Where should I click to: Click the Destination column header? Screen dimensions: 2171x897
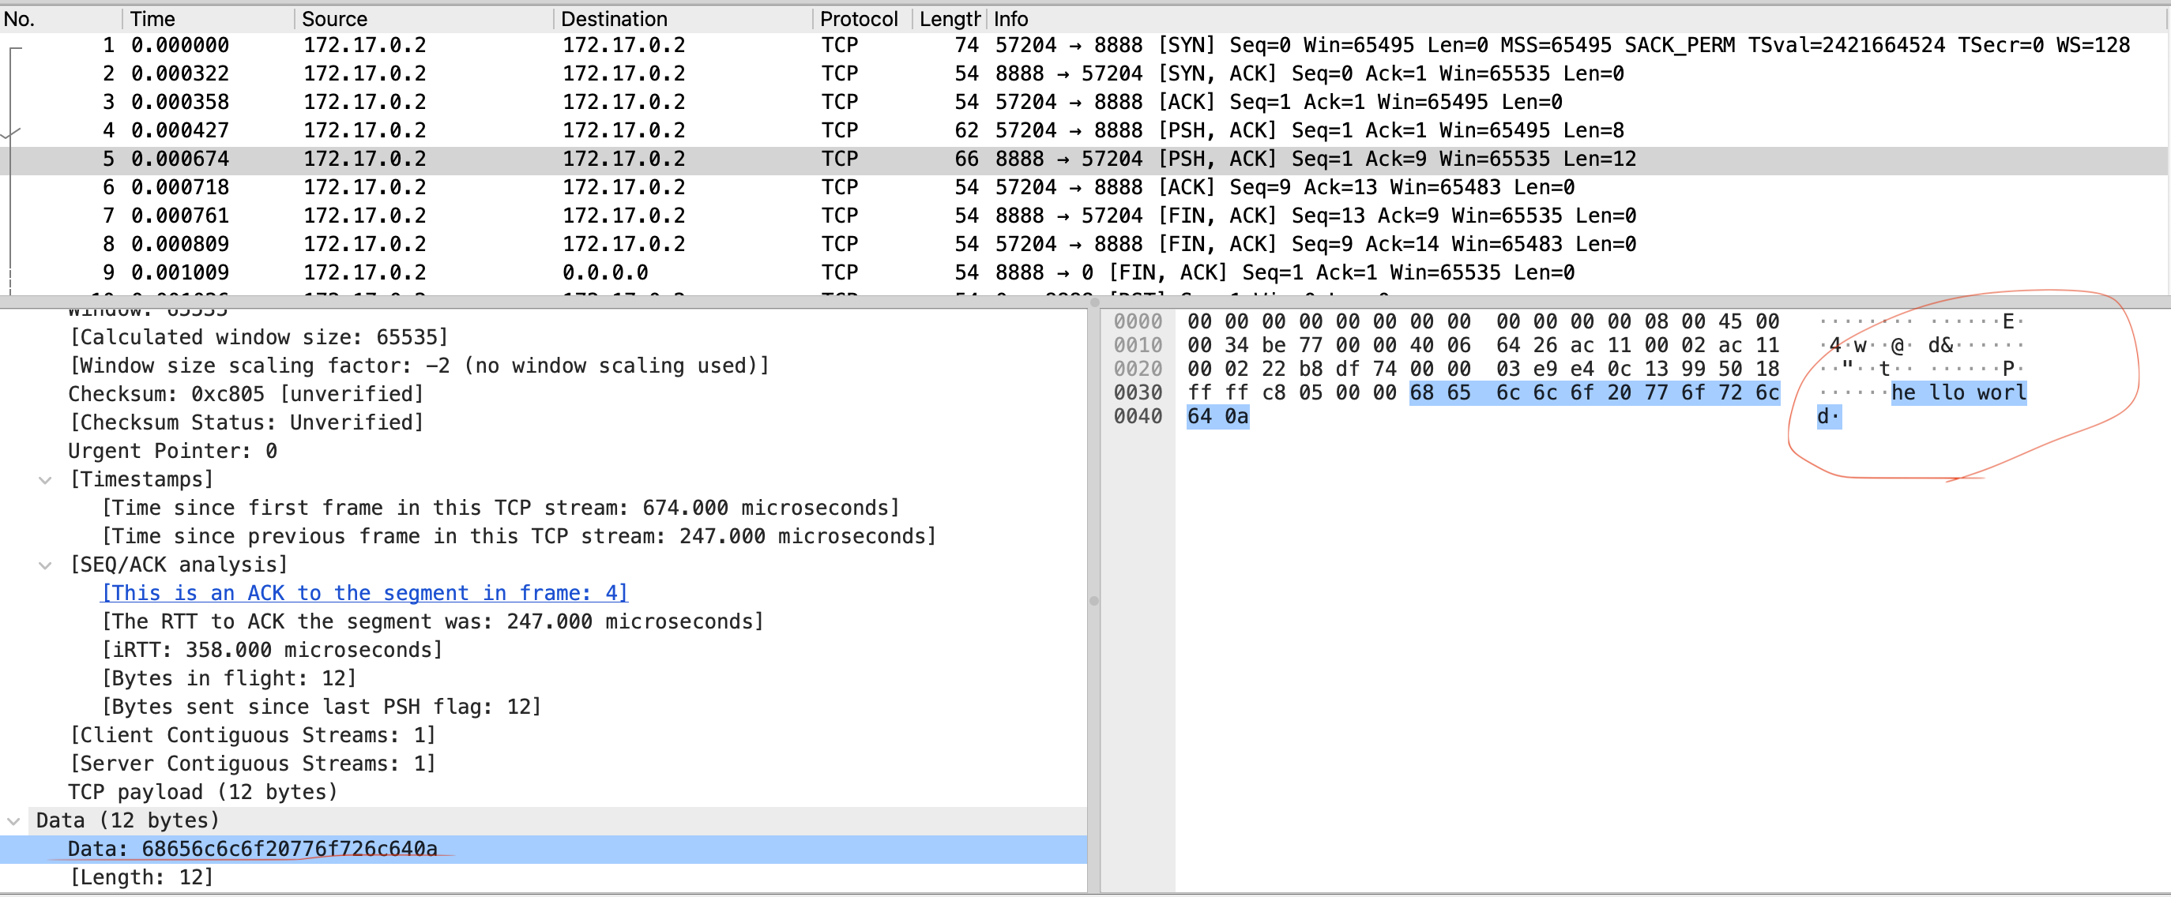614,18
